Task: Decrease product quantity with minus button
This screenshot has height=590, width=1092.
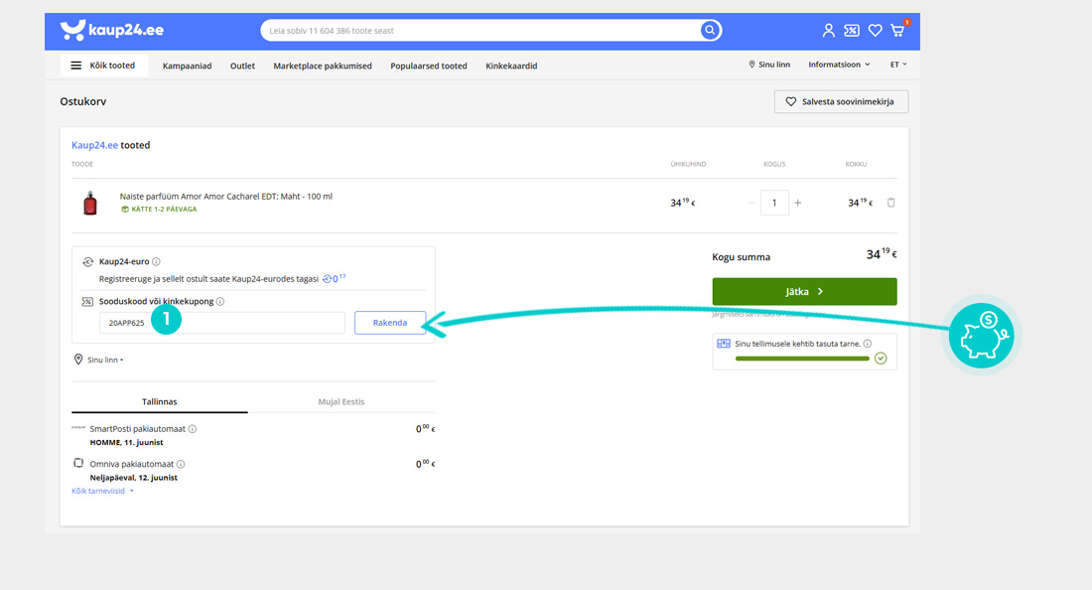Action: coord(751,203)
